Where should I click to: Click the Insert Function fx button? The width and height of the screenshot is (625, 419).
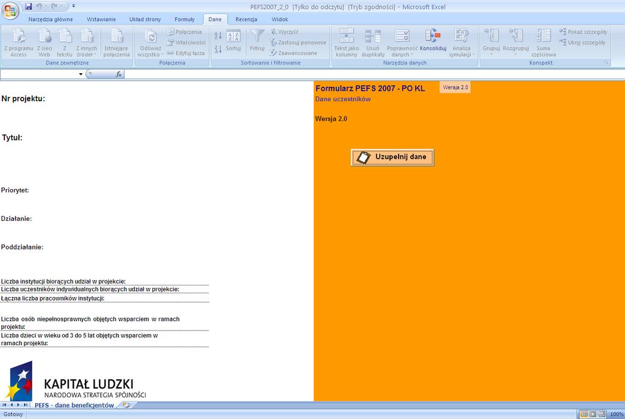tap(119, 74)
